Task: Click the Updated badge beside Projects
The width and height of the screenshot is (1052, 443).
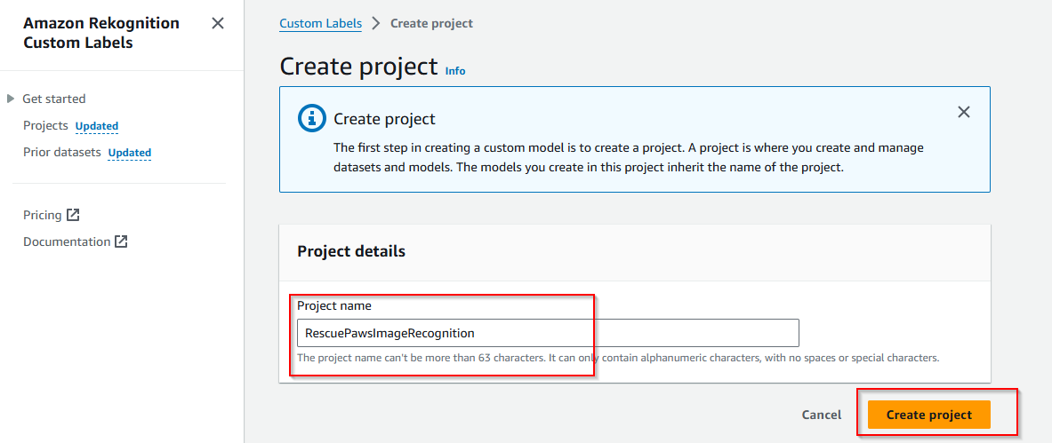Action: pos(97,126)
